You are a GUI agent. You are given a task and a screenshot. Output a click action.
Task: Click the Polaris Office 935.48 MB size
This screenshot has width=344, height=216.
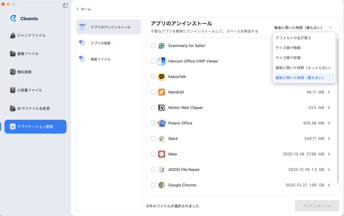pyautogui.click(x=314, y=123)
